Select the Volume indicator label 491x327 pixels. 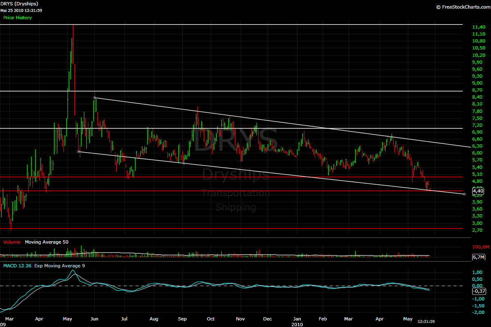click(11, 242)
